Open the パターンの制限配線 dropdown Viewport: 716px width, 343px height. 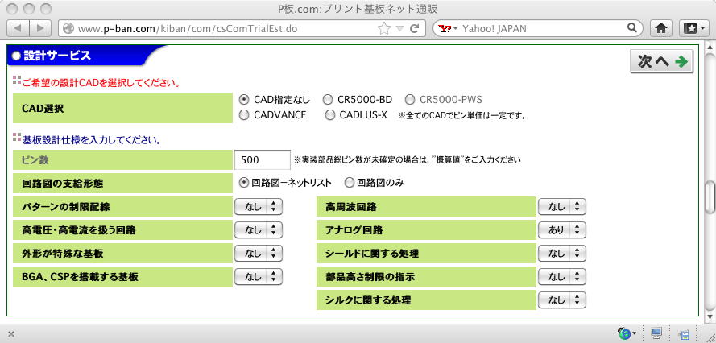point(259,207)
